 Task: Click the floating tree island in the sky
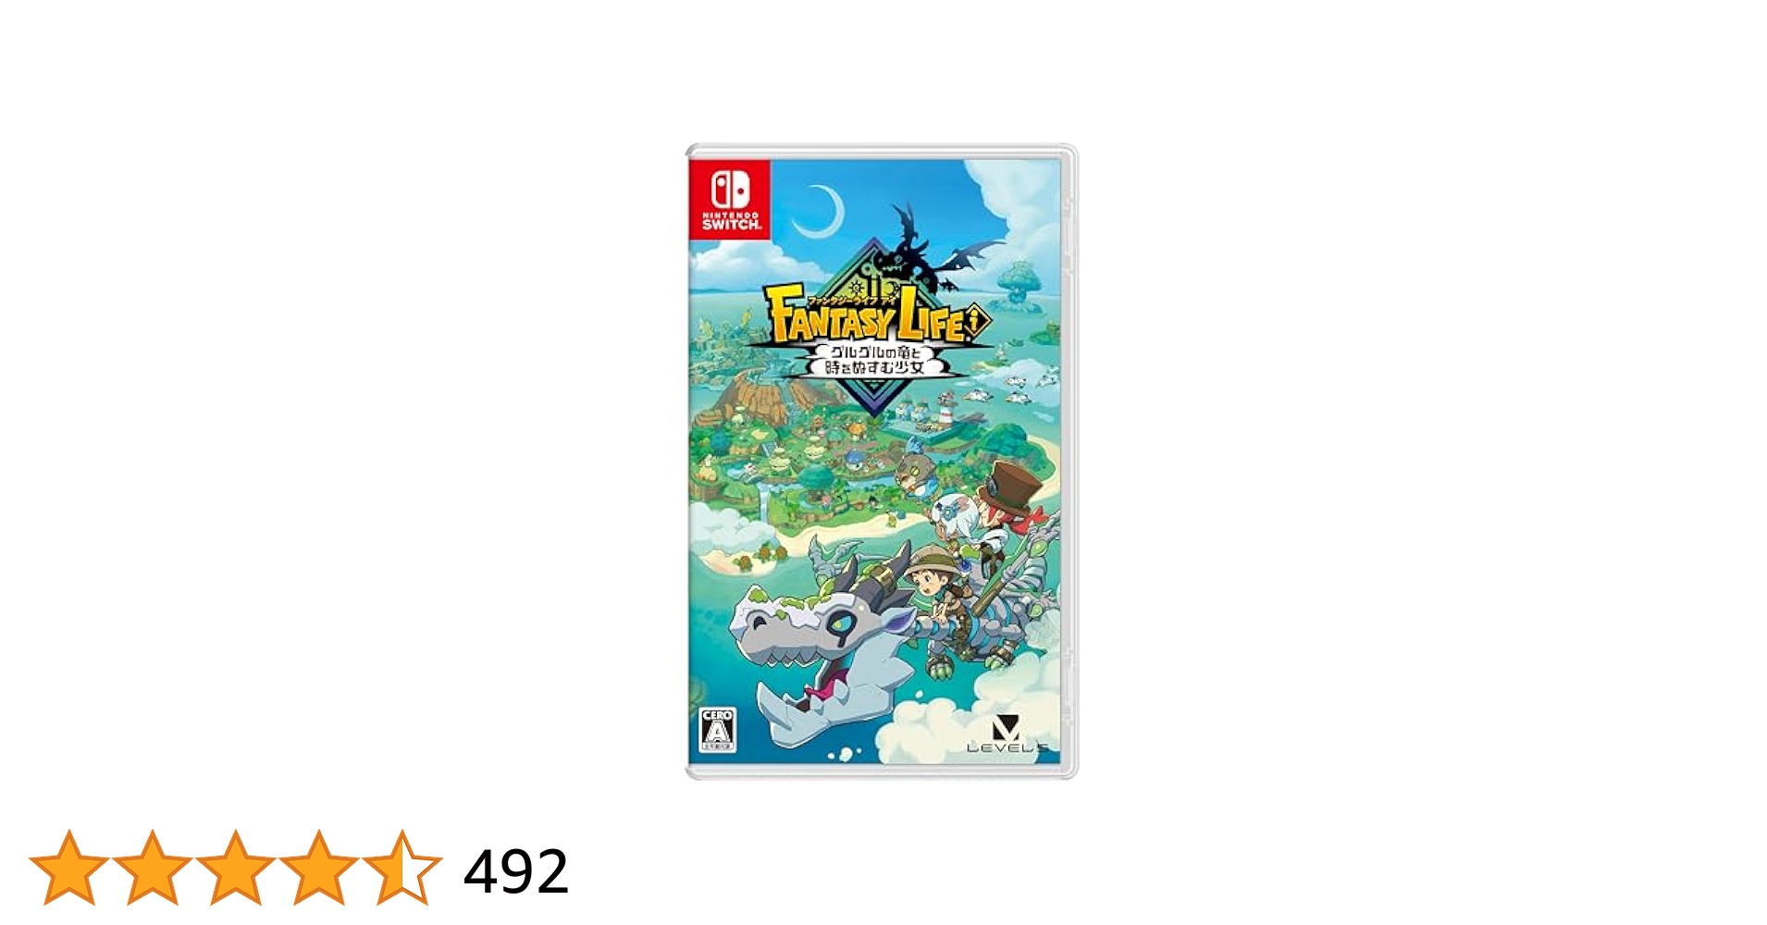1021,284
